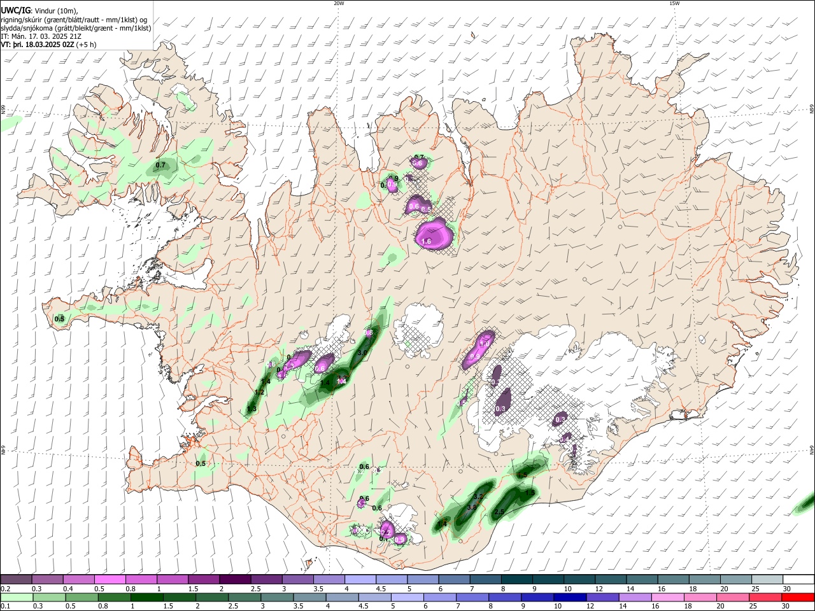Click the 3.0 value in the dark green rain band
Image resolution: width=815 pixels, height=611 pixels.
[363, 353]
